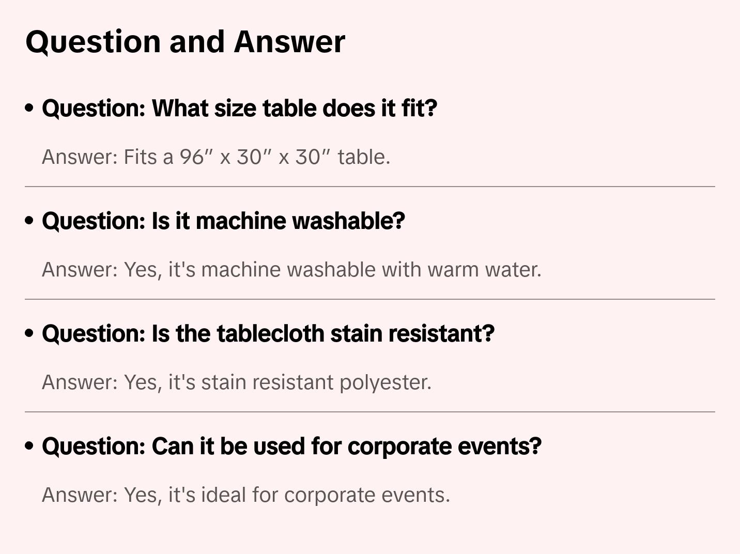Image resolution: width=740 pixels, height=554 pixels.
Task: Open the corporate events question
Action: click(x=291, y=447)
